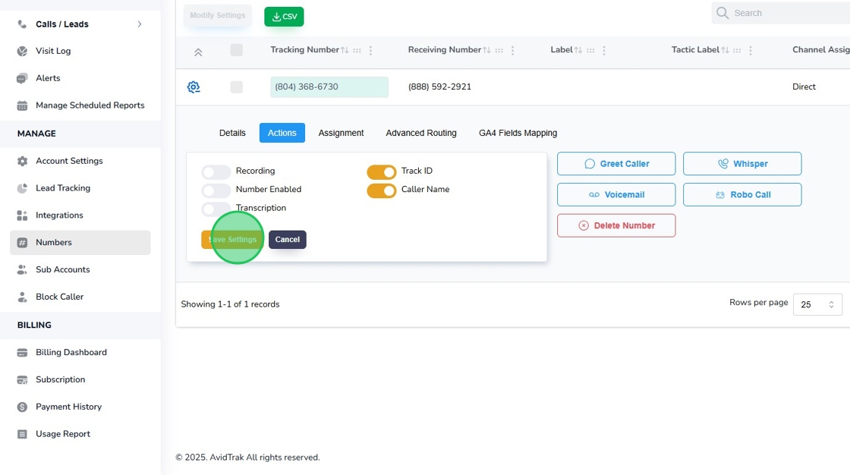
Task: Click the Robo Call button
Action: (x=742, y=195)
